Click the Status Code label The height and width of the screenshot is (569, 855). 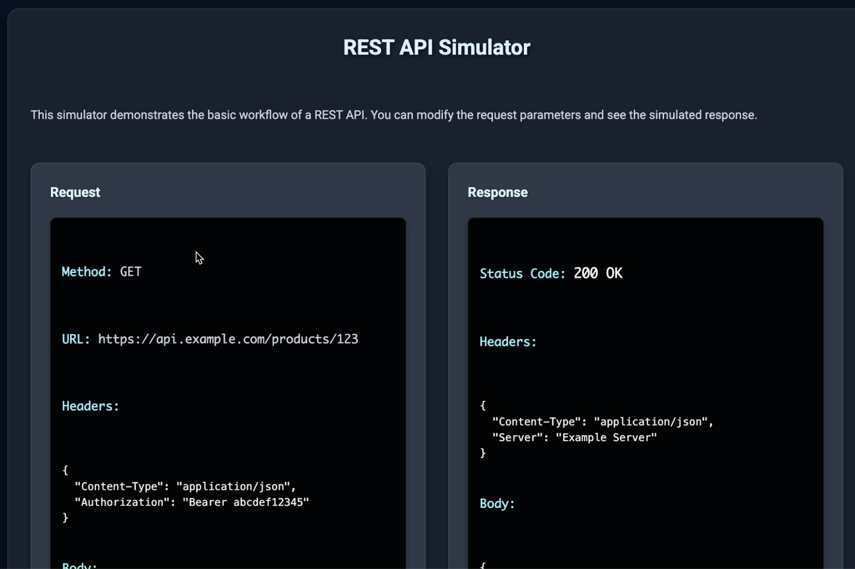(522, 274)
